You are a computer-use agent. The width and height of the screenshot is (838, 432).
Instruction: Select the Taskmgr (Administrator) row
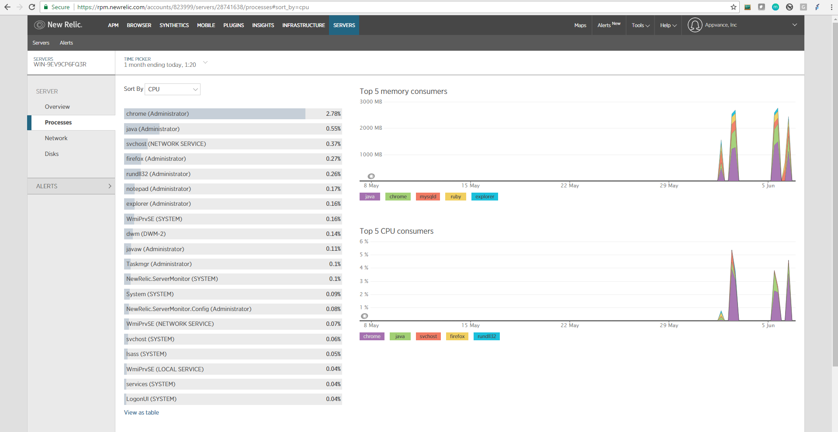[233, 264]
